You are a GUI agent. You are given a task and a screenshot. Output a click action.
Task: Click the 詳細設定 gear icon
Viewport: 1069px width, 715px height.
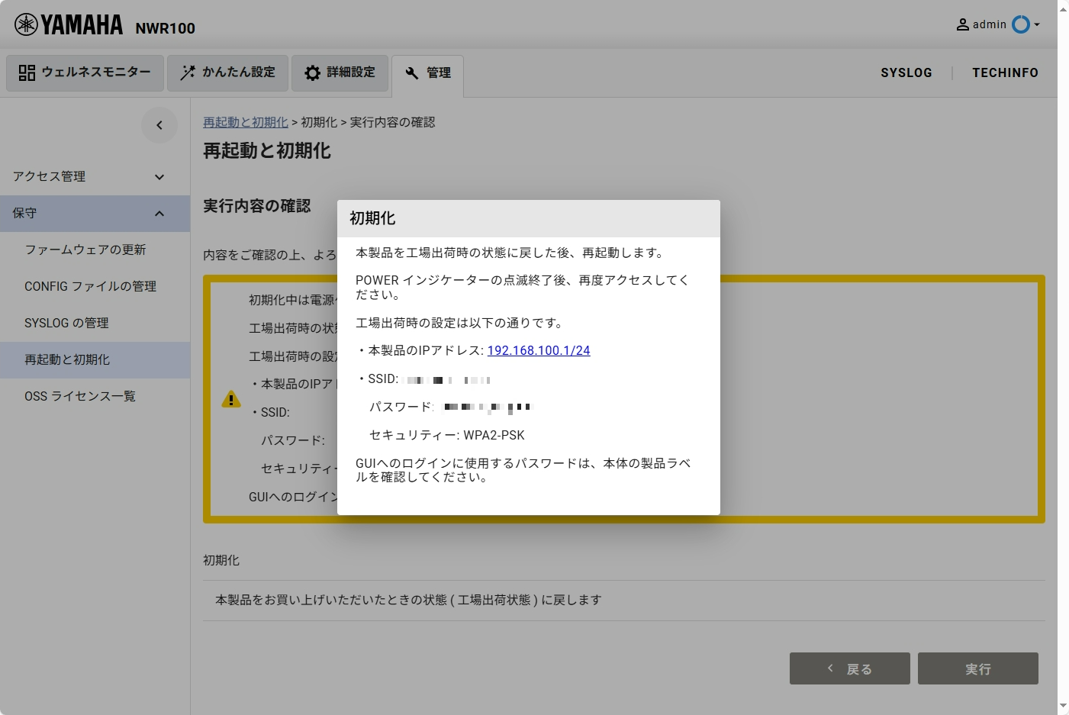click(312, 72)
